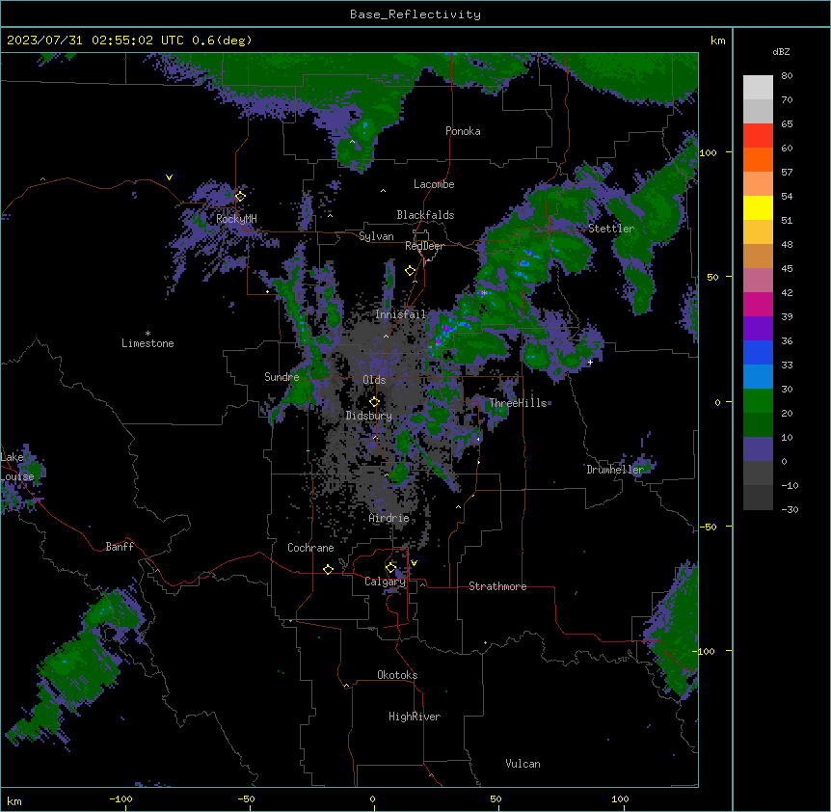Click the 0 tick on the bottom axis
This screenshot has width=831, height=812.
[372, 799]
